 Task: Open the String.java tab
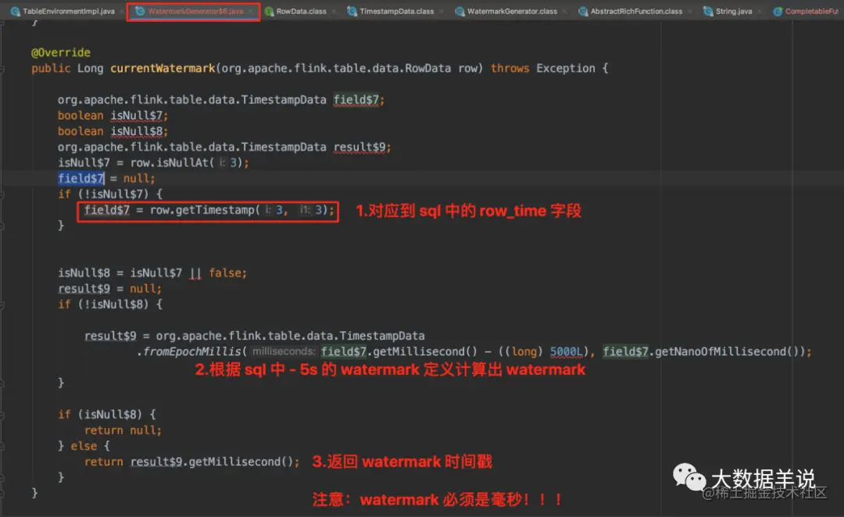click(x=734, y=11)
